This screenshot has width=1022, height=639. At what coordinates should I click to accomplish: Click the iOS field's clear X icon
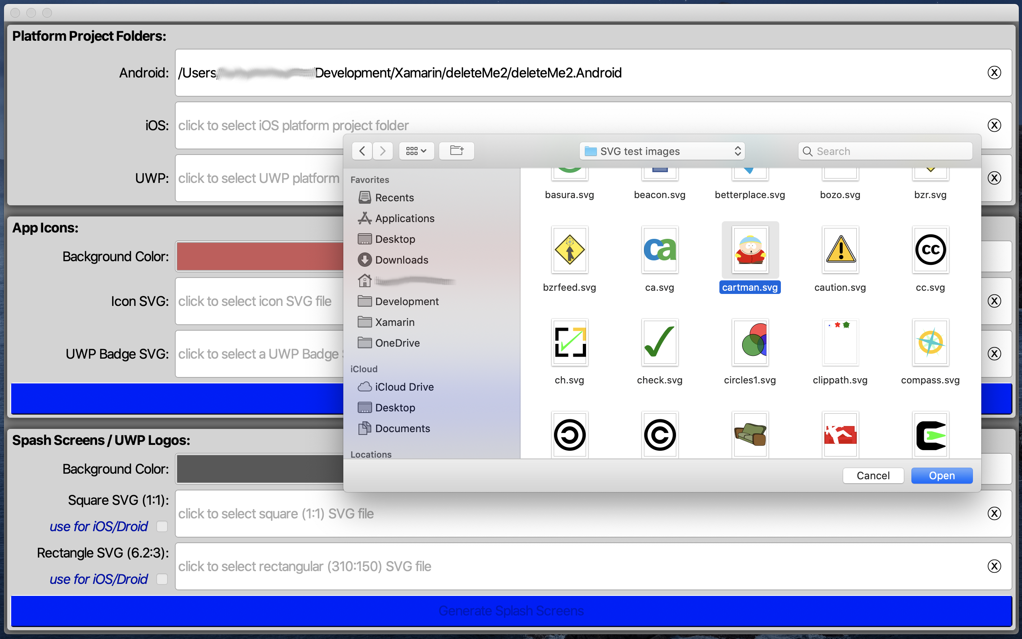(994, 125)
